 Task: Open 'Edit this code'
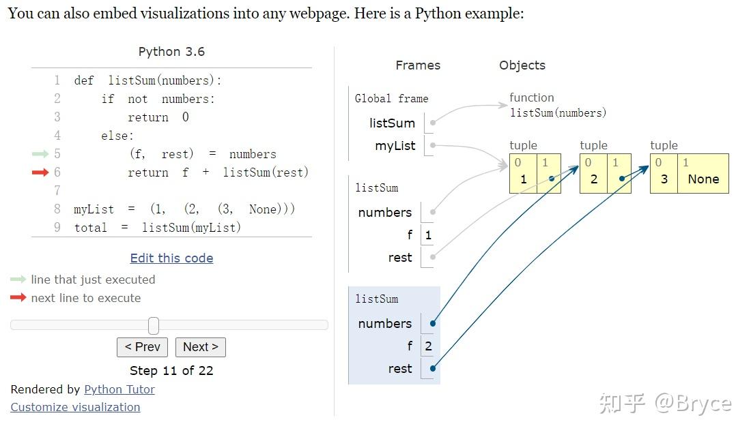[171, 258]
